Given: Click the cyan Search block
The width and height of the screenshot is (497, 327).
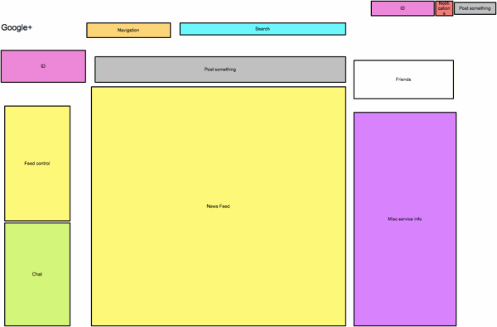Looking at the screenshot, I should [263, 29].
